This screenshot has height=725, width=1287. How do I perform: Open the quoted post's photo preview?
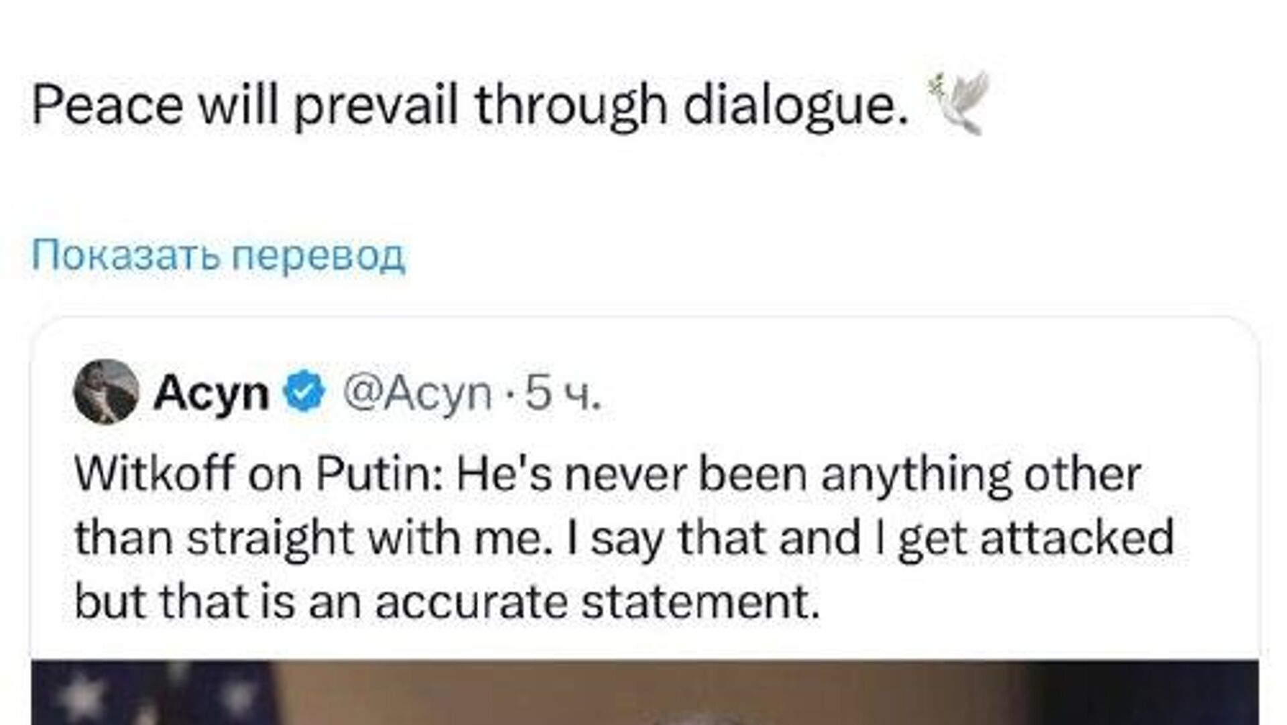(x=643, y=694)
